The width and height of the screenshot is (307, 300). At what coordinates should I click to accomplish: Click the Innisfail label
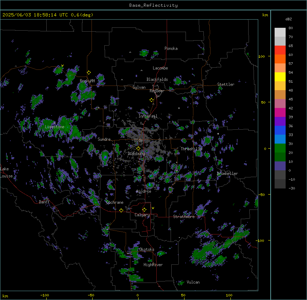pyautogui.click(x=148, y=116)
